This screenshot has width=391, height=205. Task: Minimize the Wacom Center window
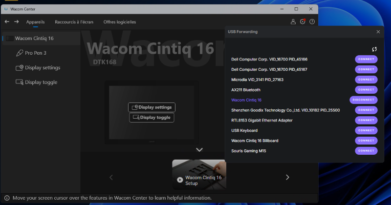click(x=282, y=9)
